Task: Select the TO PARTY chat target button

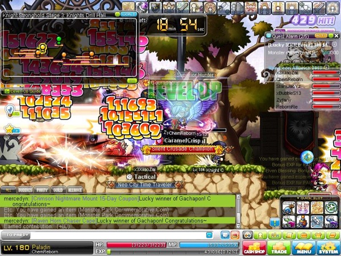Action: pyautogui.click(x=16, y=235)
